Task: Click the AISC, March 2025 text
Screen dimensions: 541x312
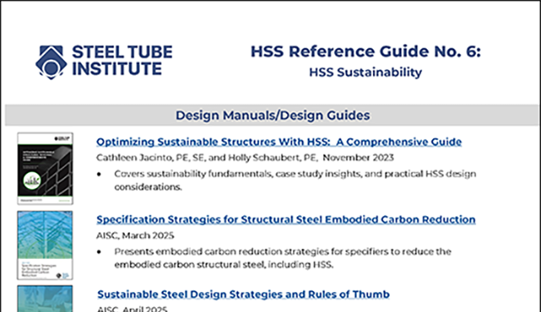Action: [x=135, y=235]
